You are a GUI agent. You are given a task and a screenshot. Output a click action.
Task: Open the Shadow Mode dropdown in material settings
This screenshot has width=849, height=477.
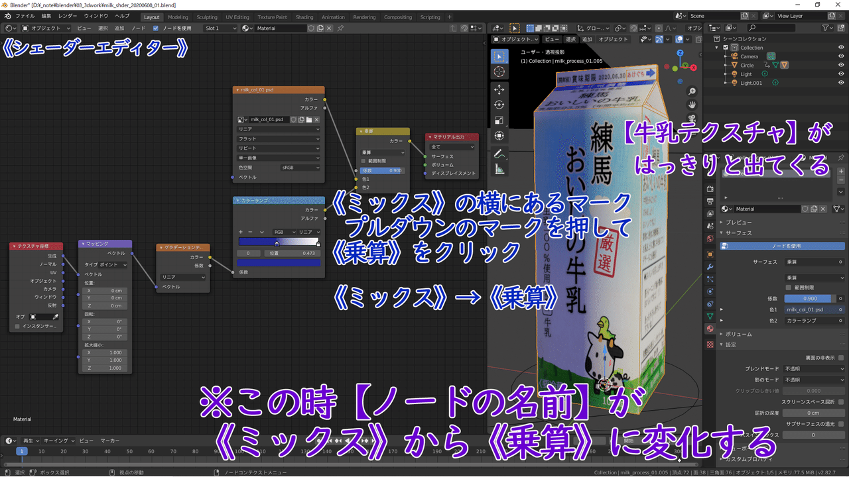814,380
